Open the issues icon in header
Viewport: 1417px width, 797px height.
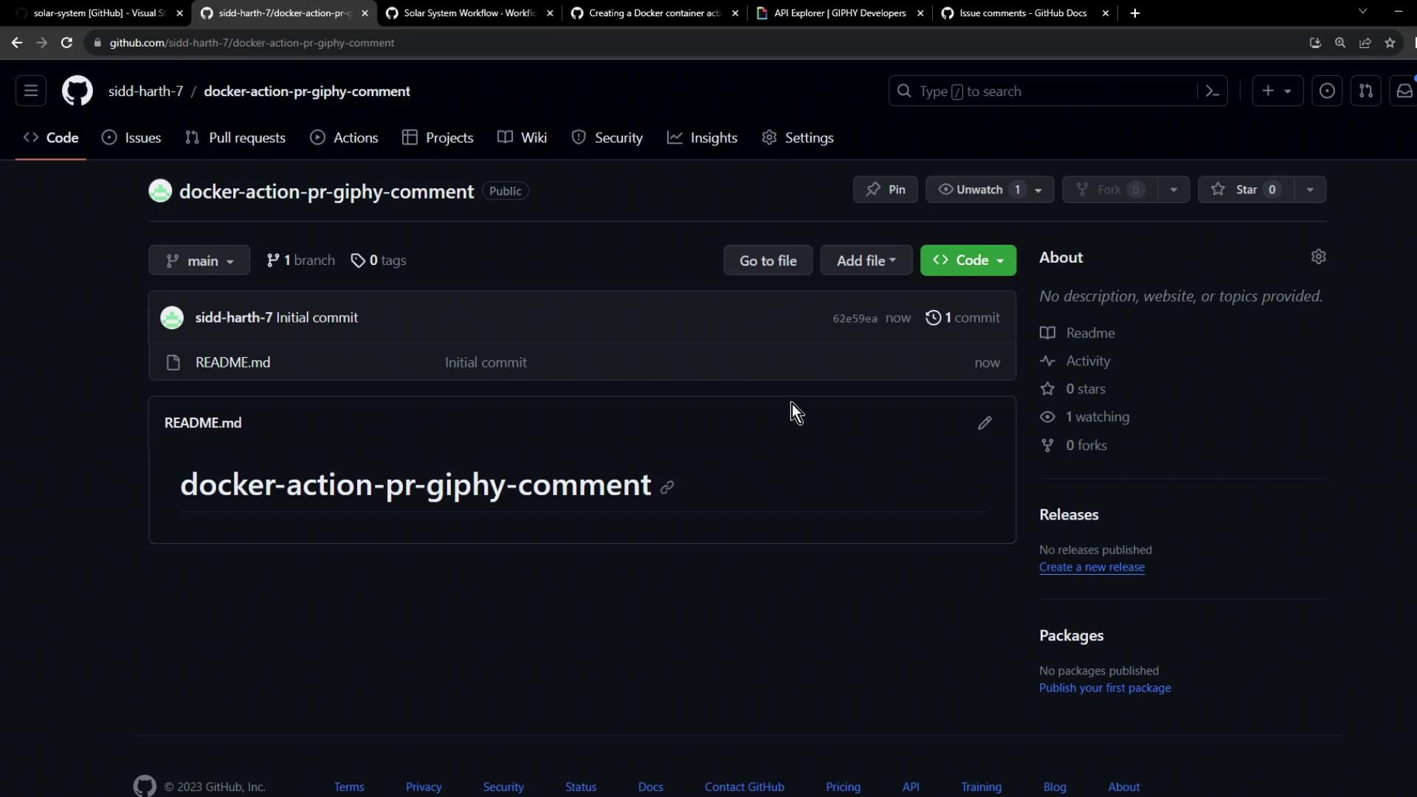click(1327, 91)
